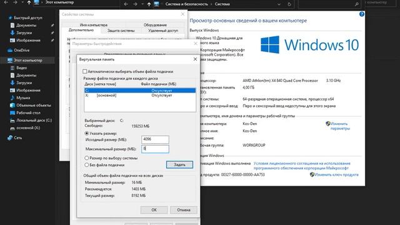Select Размер по выбору системы radio button
The image size is (400, 225).
(86, 158)
